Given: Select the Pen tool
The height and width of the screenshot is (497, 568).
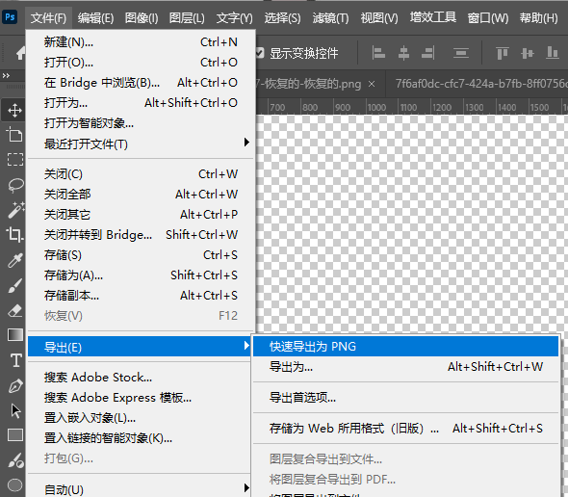Looking at the screenshot, I should pyautogui.click(x=15, y=386).
